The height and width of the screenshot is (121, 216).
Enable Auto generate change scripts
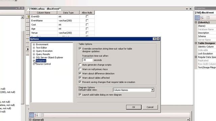pos(80,65)
